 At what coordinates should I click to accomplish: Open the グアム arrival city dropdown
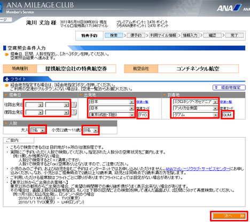196,115
